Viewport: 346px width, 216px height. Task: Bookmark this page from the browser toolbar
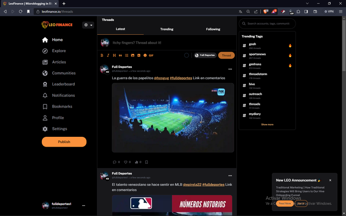click(28, 11)
